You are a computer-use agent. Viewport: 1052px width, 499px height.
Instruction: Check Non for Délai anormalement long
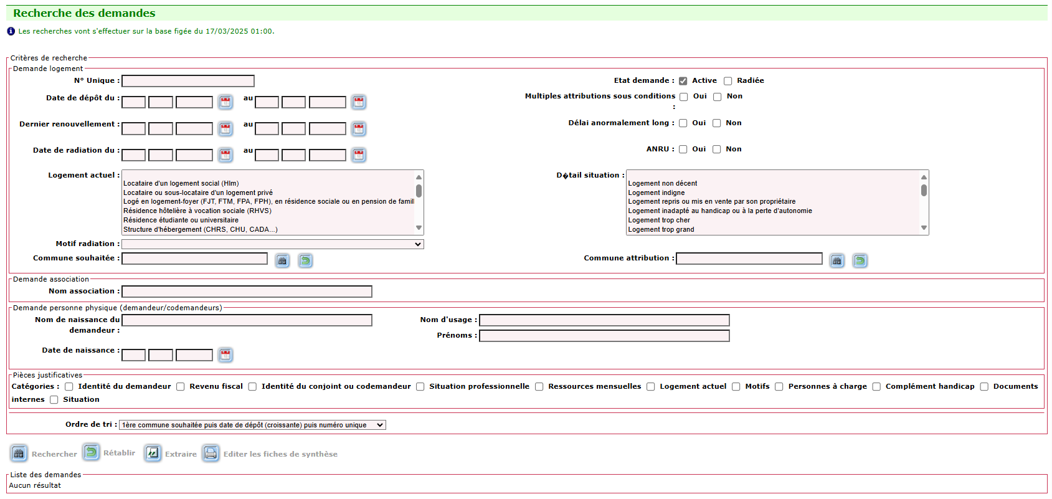(717, 123)
